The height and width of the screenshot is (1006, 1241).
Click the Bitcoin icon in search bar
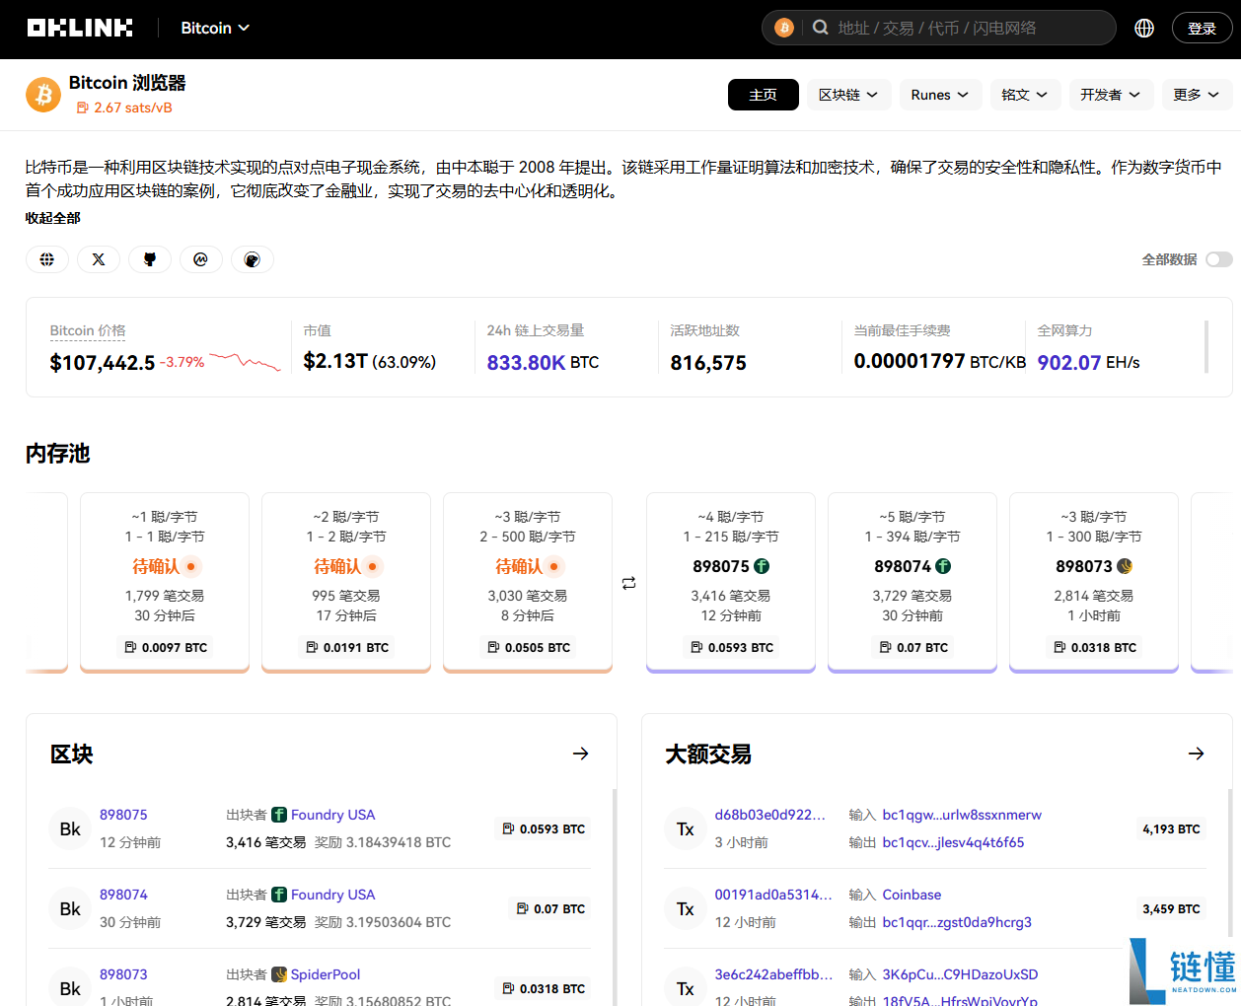[784, 28]
